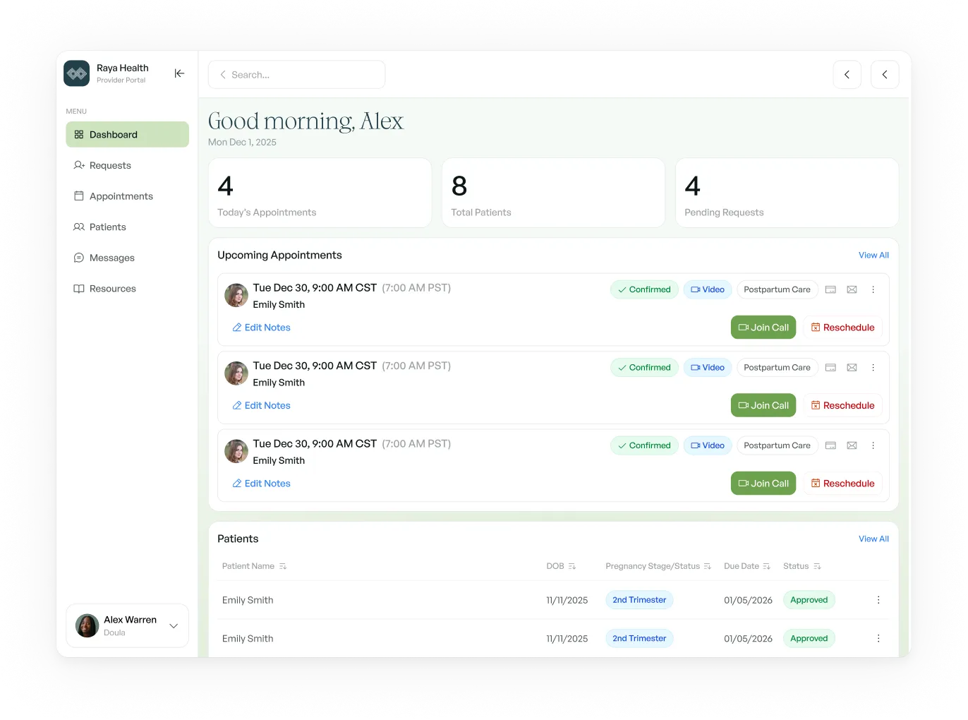Click the Raya Health logo
The width and height of the screenshot is (968, 720).
tap(76, 73)
